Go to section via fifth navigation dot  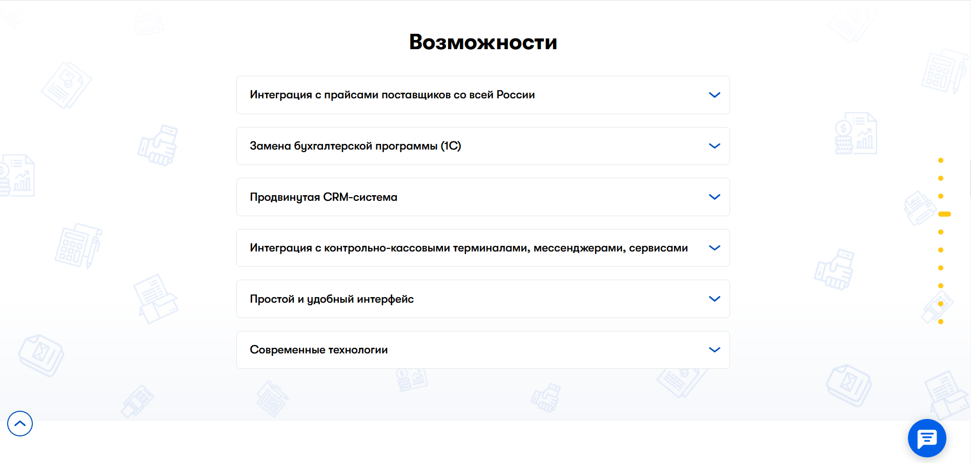click(941, 232)
